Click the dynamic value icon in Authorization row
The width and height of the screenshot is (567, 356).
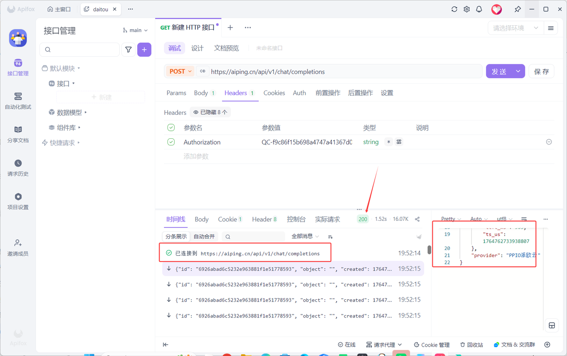pyautogui.click(x=399, y=142)
